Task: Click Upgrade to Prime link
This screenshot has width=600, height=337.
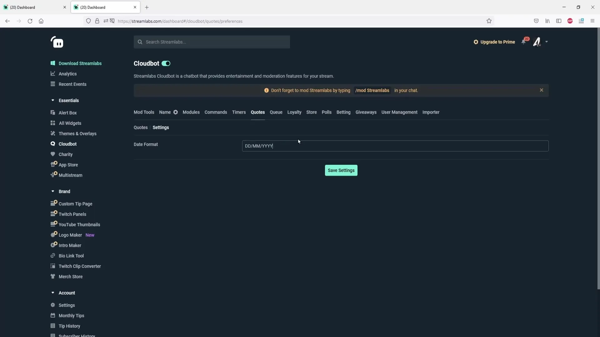Action: pos(494,42)
